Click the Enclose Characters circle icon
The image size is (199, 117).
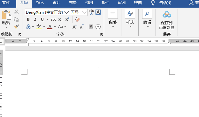[98, 27]
